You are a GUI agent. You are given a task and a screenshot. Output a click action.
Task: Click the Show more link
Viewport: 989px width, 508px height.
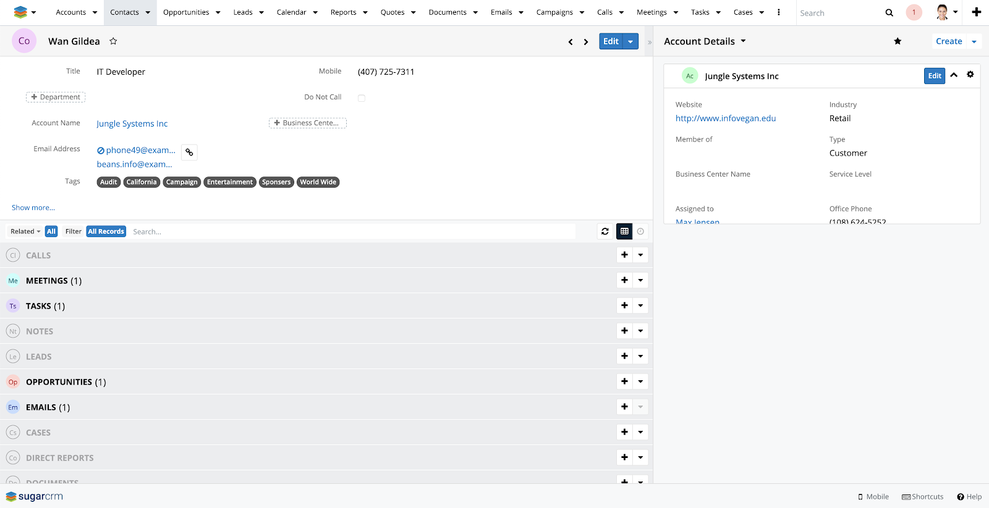33,207
